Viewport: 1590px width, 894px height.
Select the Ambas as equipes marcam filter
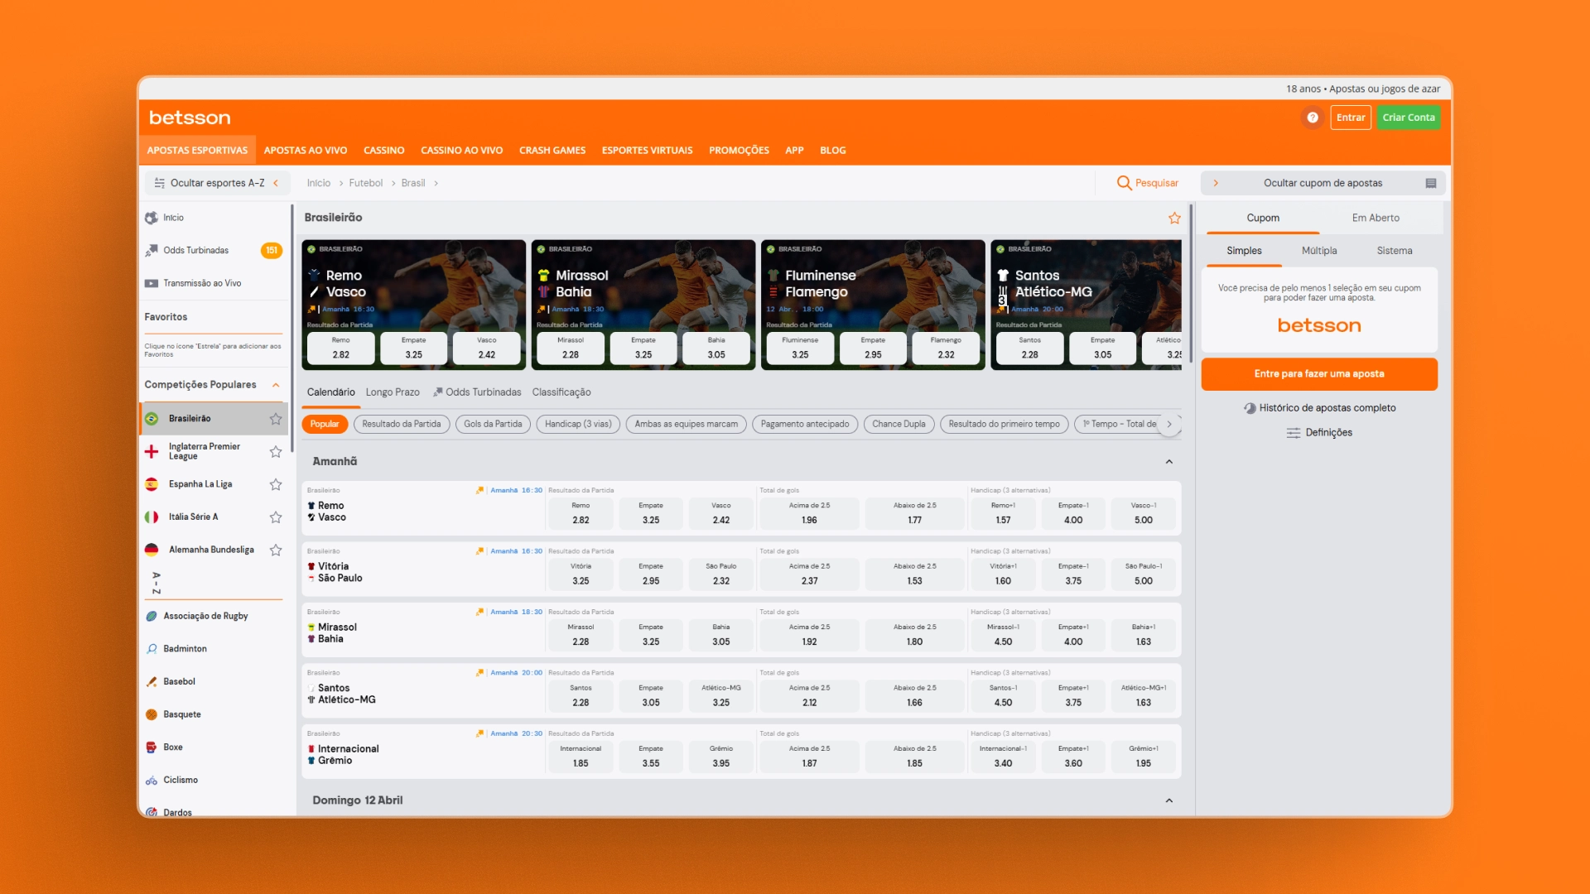686,424
